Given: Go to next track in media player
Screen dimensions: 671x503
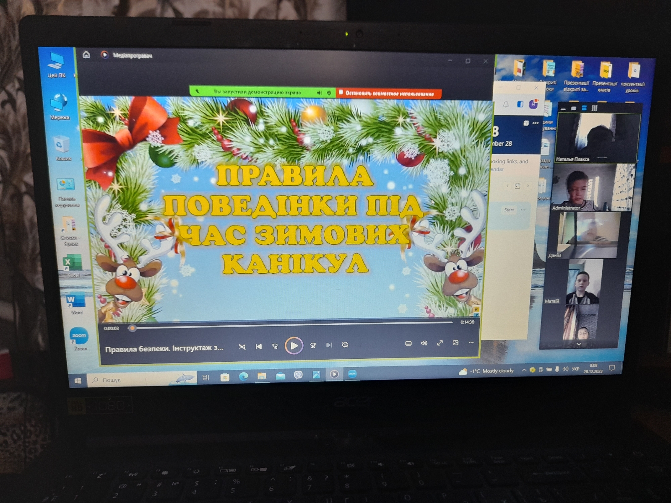Looking at the screenshot, I should (x=329, y=345).
